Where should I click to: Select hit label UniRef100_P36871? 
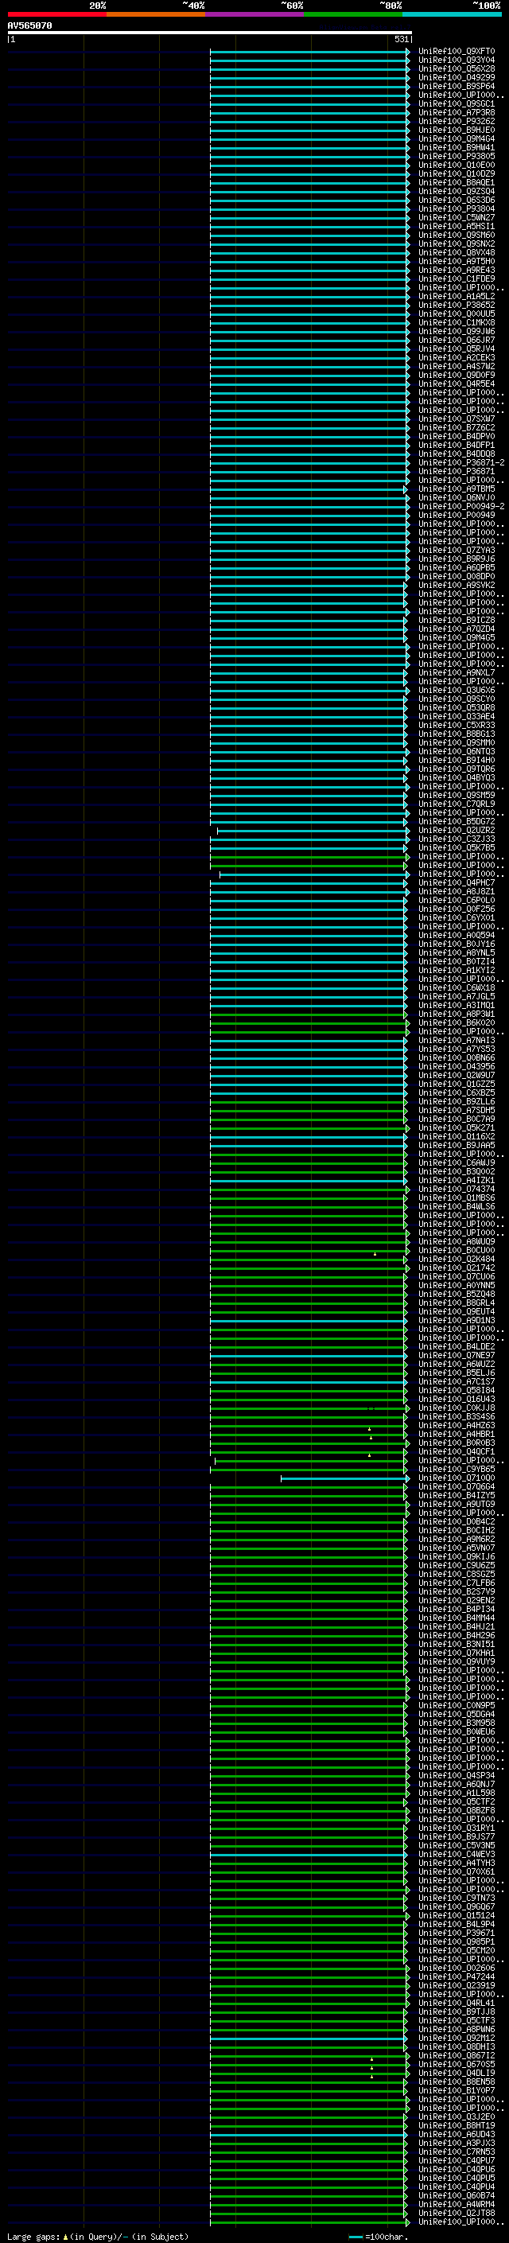click(457, 471)
